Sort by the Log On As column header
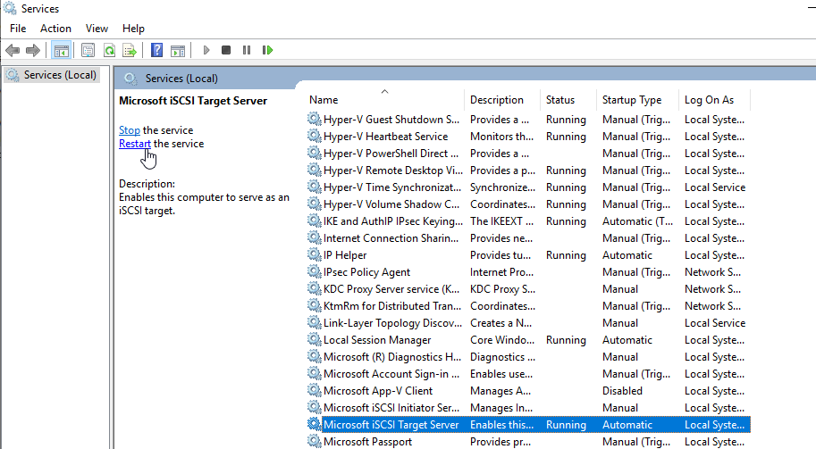The height and width of the screenshot is (449, 816). 714,100
